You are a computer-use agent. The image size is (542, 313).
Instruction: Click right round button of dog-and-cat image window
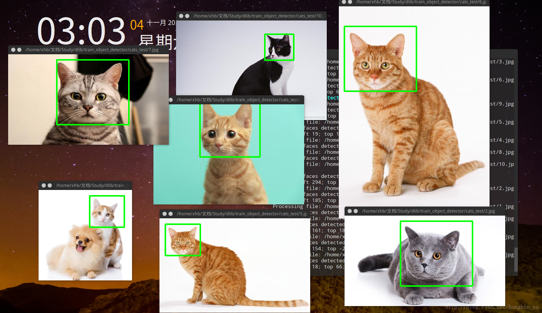(50, 185)
